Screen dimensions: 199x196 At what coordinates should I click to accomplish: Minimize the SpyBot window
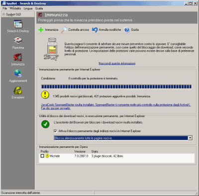click(x=187, y=3)
